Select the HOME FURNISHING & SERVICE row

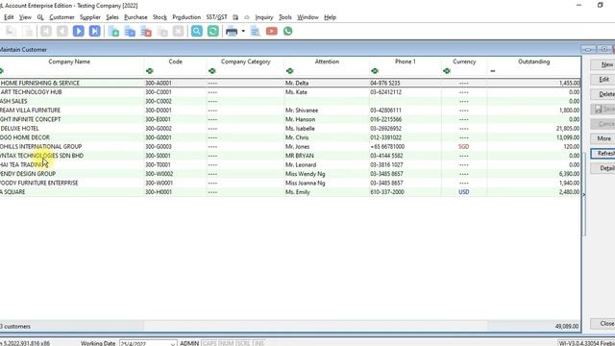tap(290, 83)
